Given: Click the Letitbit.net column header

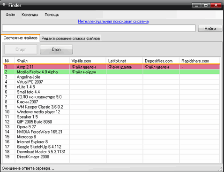Looking at the screenshot, I should [125, 61].
